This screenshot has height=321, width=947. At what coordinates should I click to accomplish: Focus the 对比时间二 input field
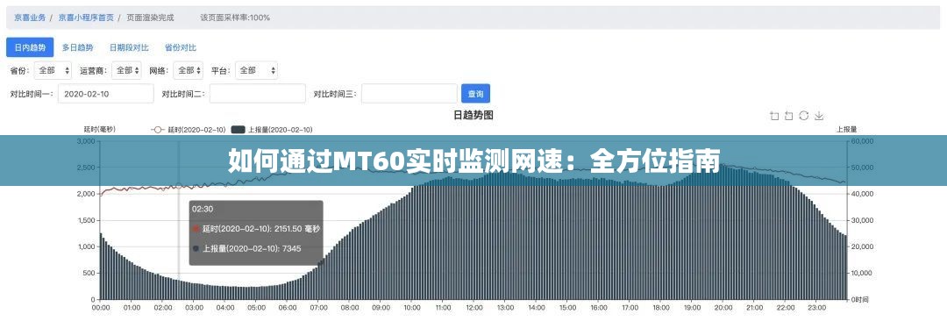(257, 94)
